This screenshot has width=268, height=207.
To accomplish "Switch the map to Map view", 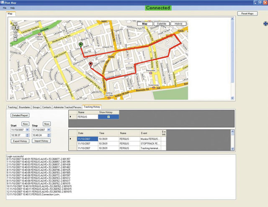I will pos(145,24).
